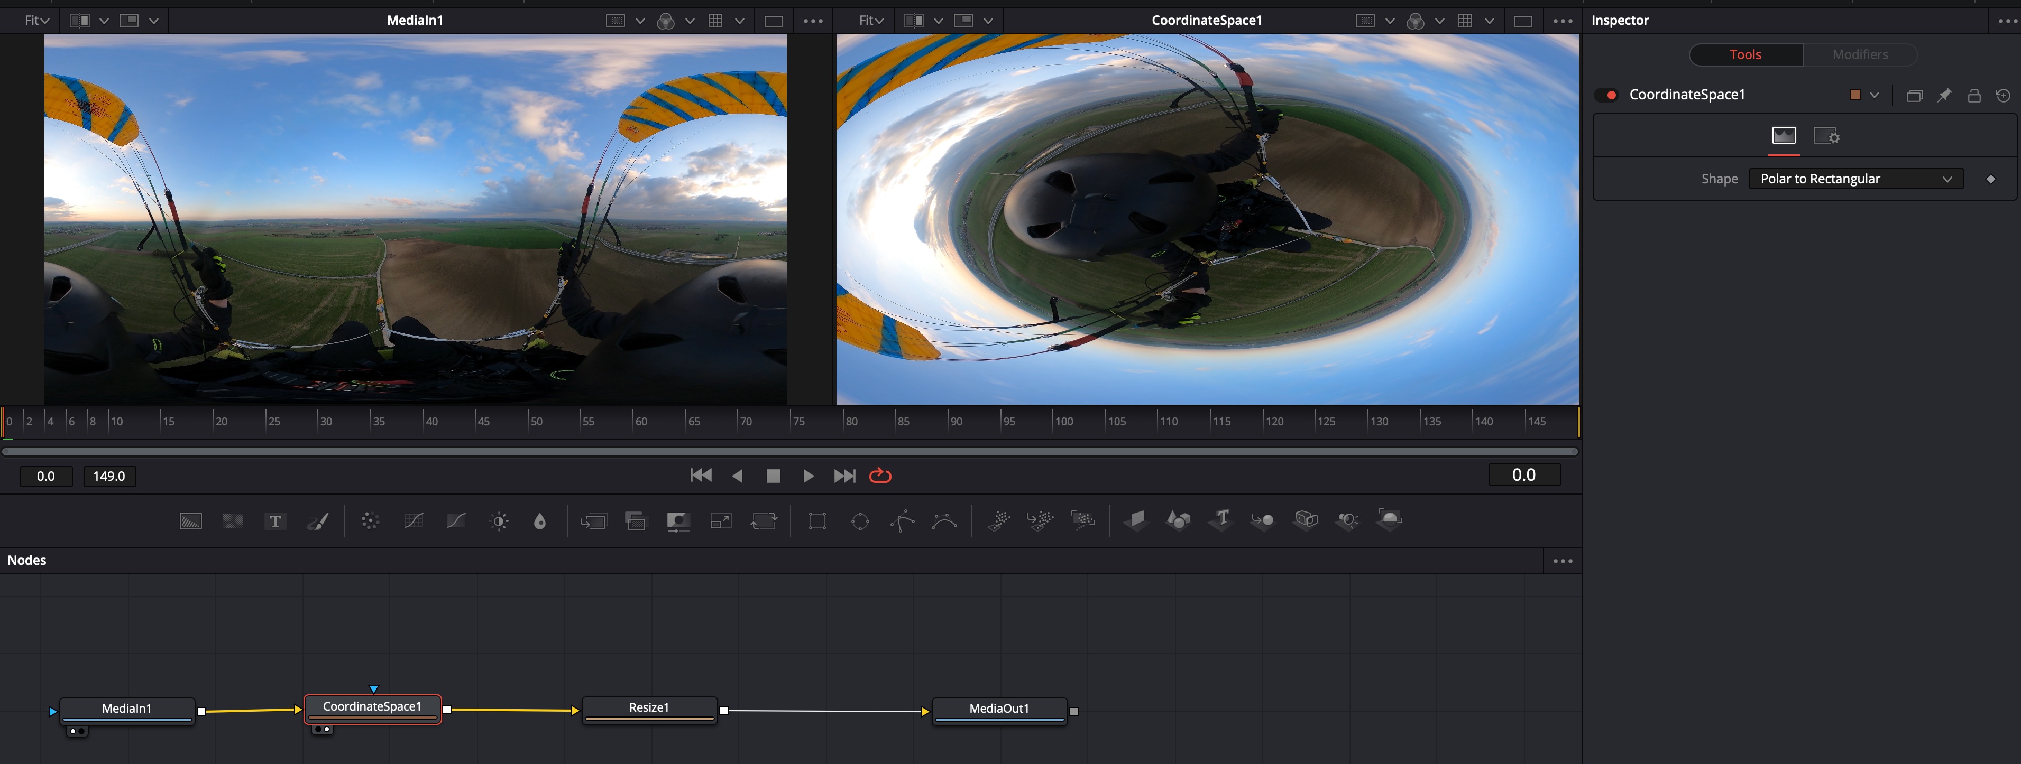The image size is (2021, 764).
Task: Add a Text+ tool from the toolbar
Action: (x=275, y=521)
